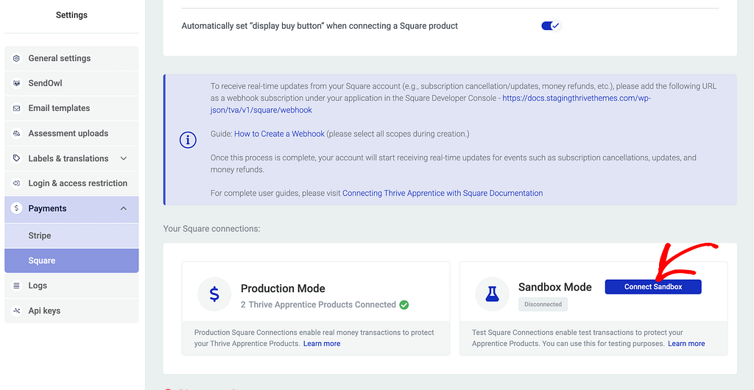Click the Email templates envelope icon

click(16, 108)
